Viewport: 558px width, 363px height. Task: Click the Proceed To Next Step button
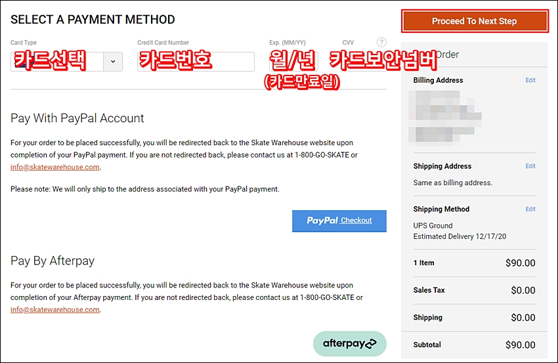[x=475, y=21]
